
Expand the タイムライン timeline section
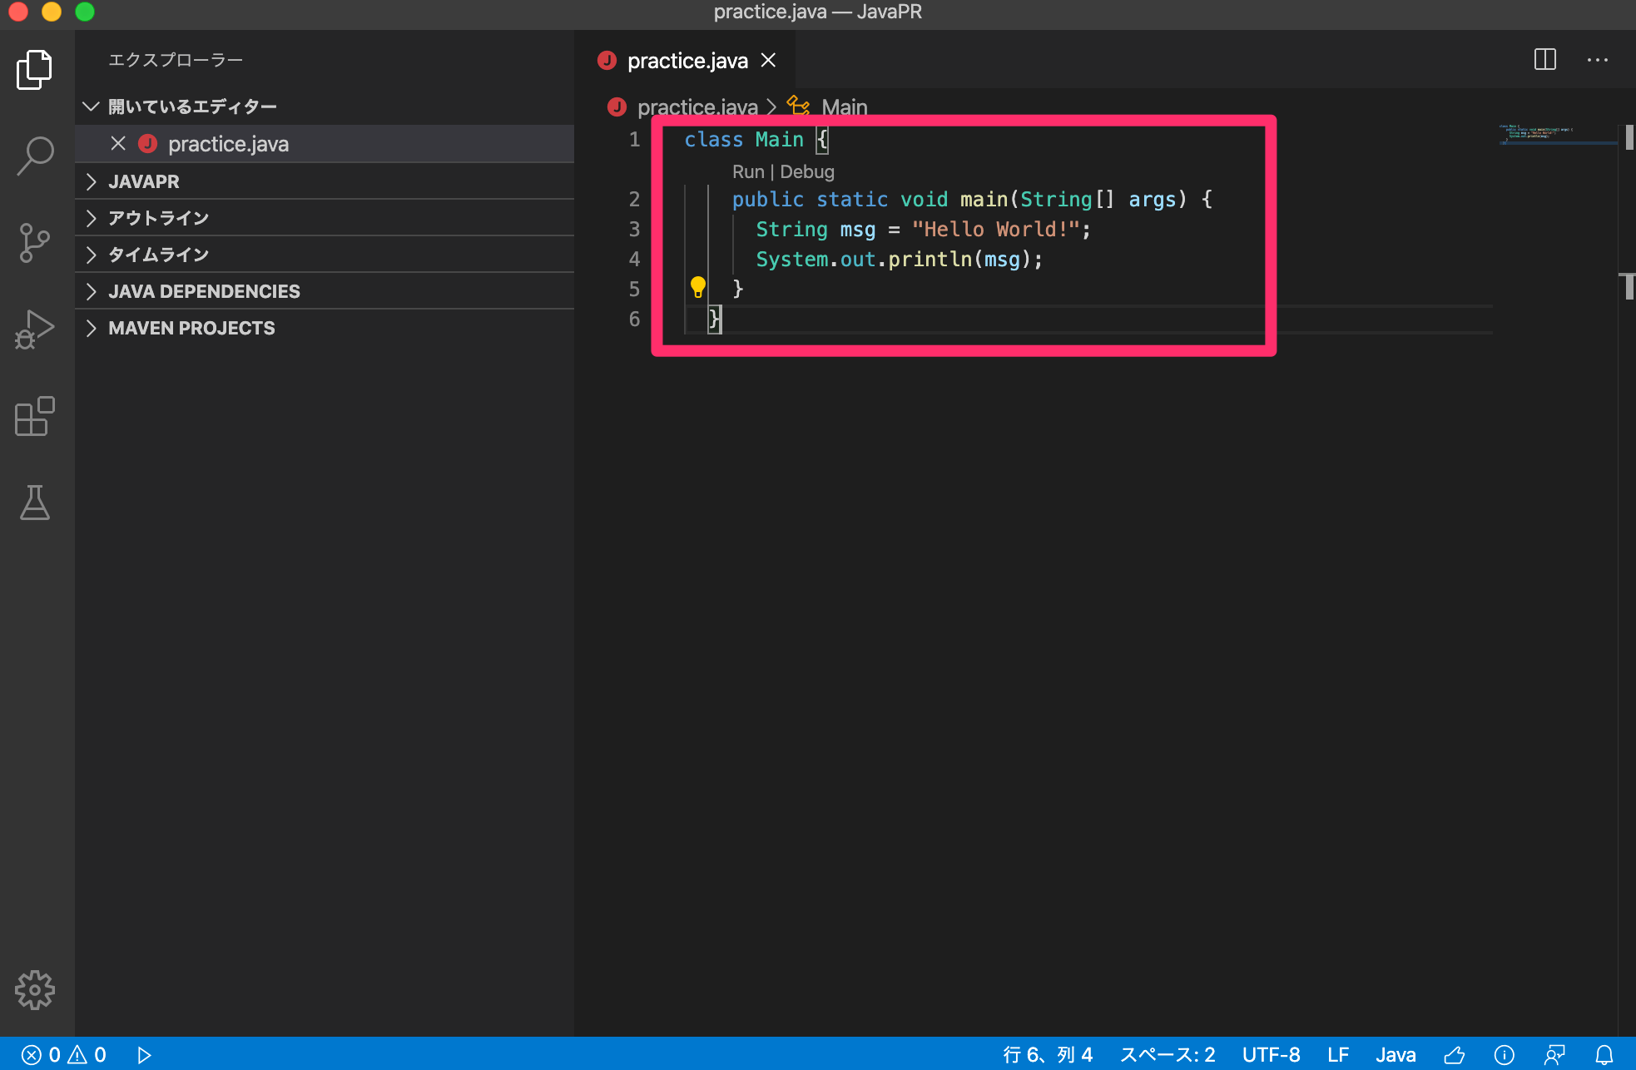coord(325,255)
